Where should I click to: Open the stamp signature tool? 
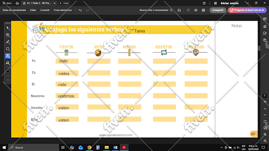pyautogui.click(x=8, y=63)
